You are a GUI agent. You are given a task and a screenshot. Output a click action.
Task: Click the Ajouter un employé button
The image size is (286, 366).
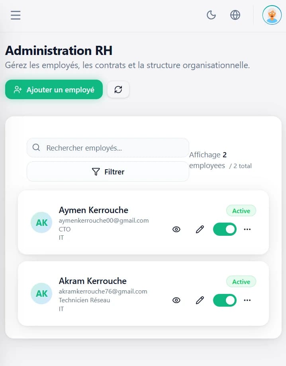[54, 89]
